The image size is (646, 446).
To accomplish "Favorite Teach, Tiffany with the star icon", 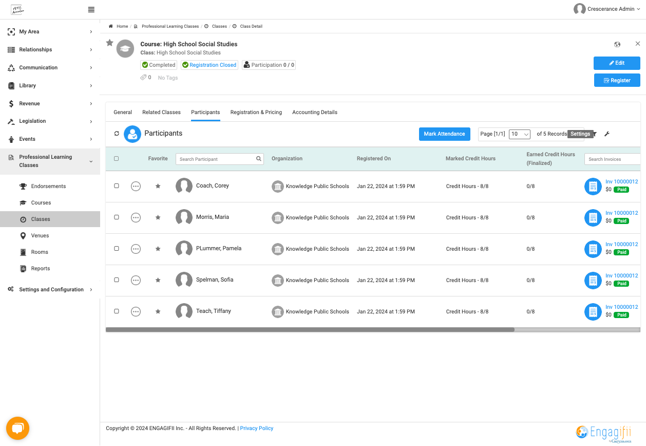I will tap(158, 311).
